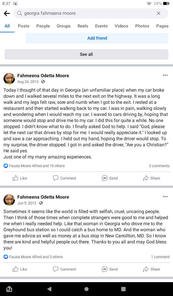This screenshot has width=173, height=296.
Task: Tap the search box with georgia fahmeena moore
Action: 86,13
